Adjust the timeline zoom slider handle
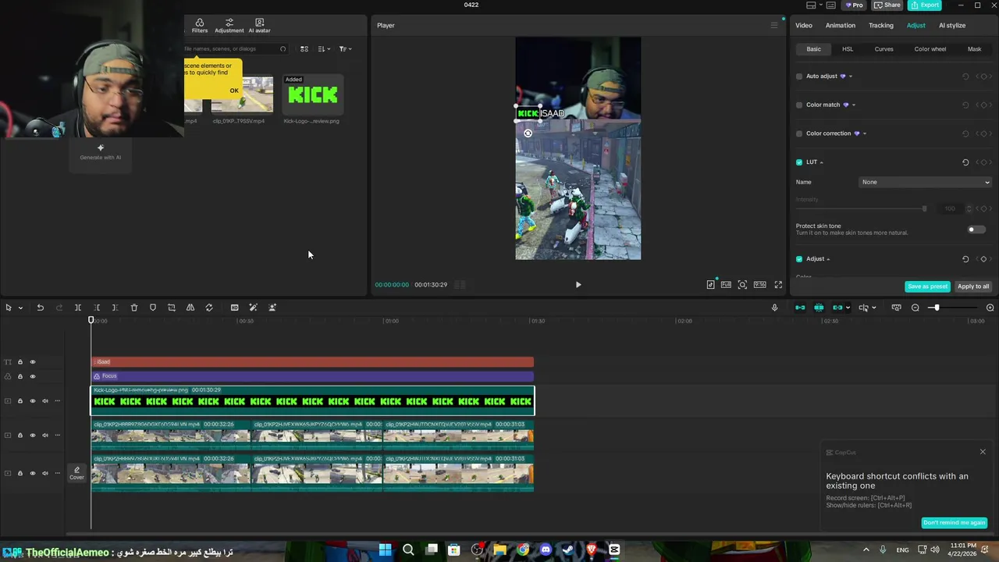Image resolution: width=999 pixels, height=562 pixels. tap(936, 308)
